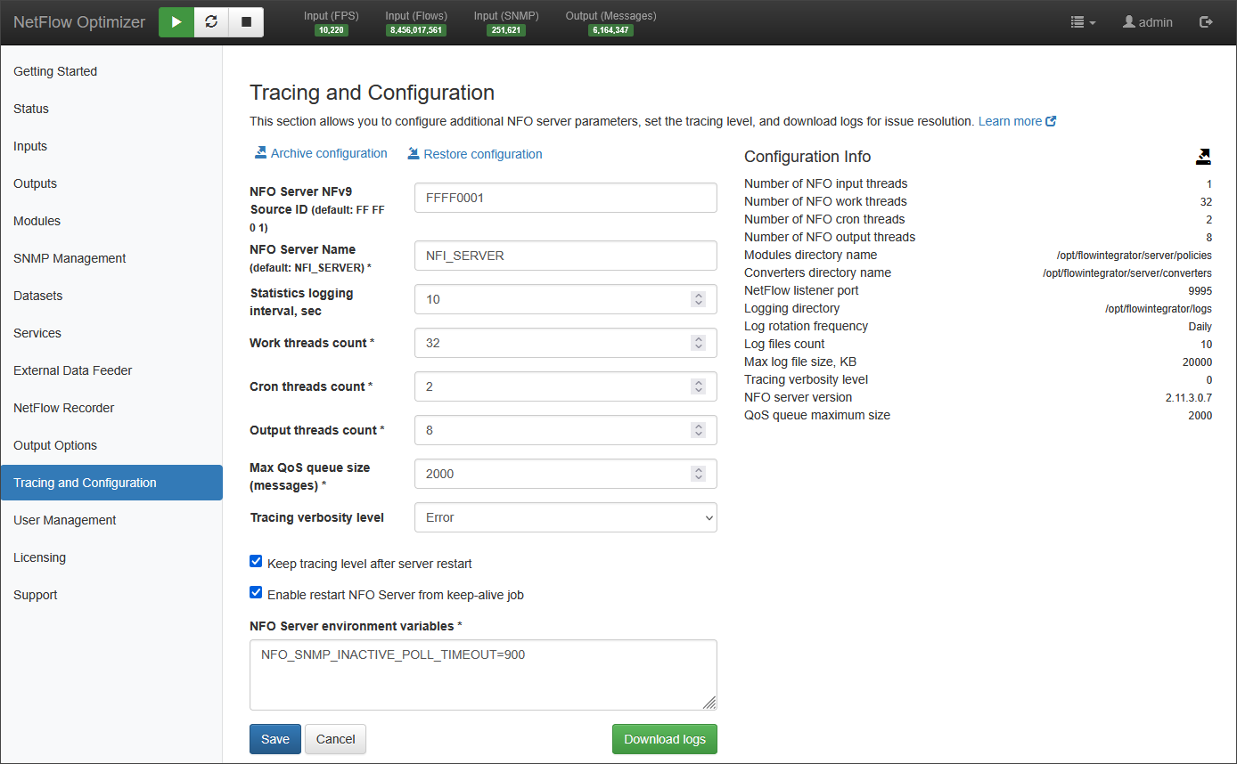Click the NFO server version value 2.11.3.0.7
1237x764 pixels.
coord(1189,398)
